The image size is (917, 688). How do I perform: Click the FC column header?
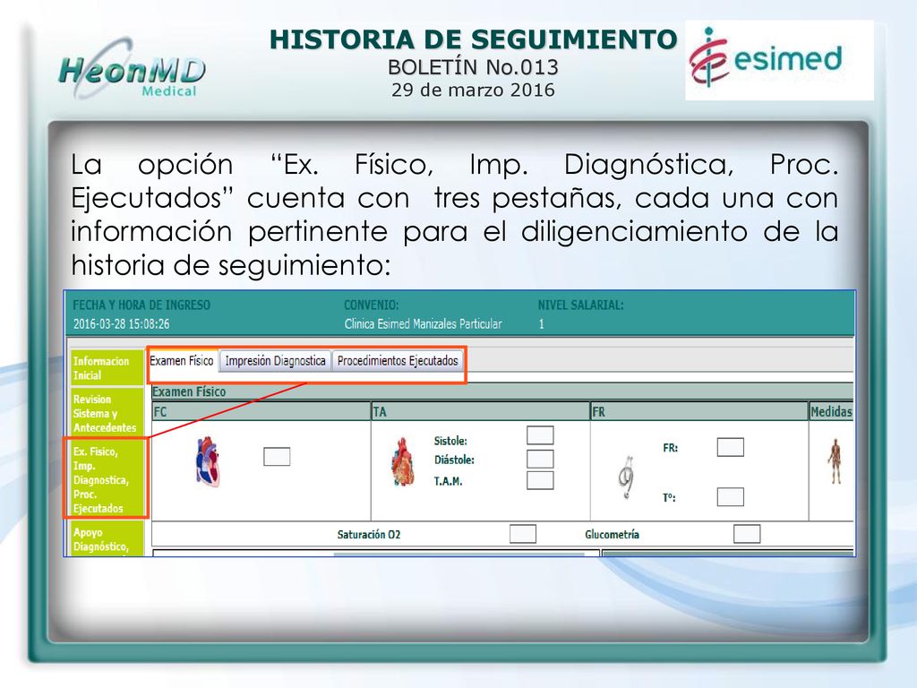click(261, 411)
